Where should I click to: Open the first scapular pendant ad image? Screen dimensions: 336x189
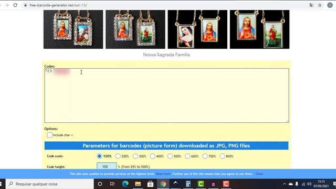[73, 29]
